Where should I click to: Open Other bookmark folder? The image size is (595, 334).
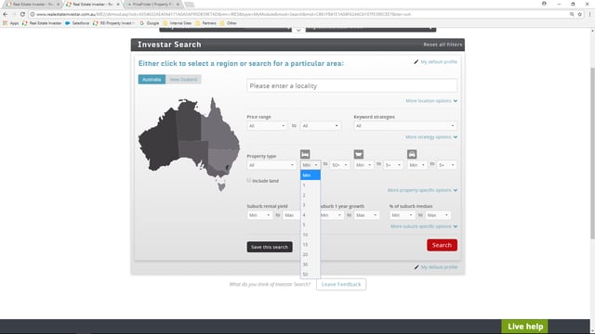[228, 23]
